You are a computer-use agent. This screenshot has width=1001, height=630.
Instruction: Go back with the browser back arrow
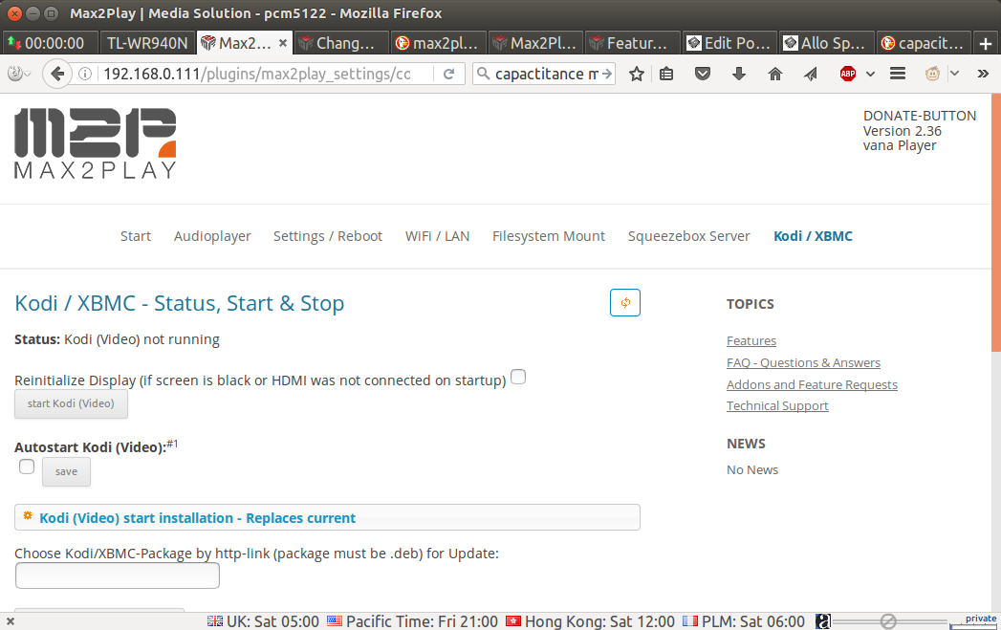tap(57, 74)
